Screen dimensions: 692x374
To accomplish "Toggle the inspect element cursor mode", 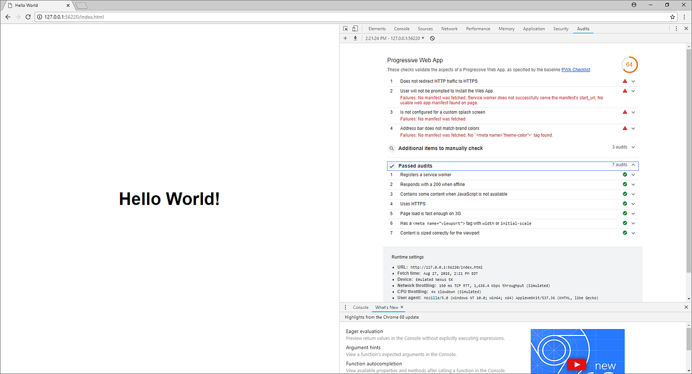I will click(345, 28).
